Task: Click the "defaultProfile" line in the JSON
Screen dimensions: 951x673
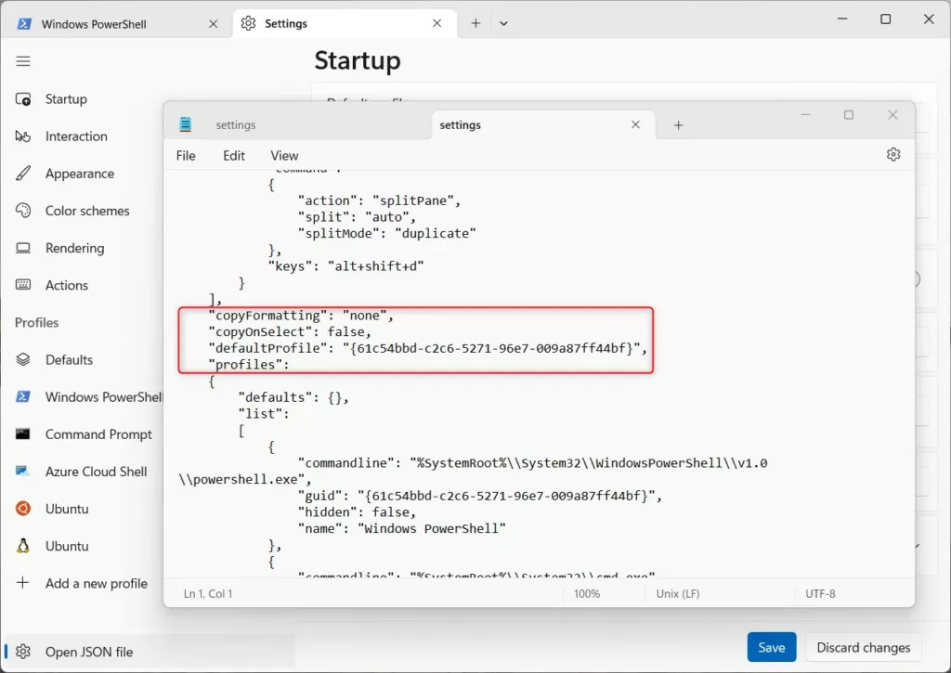Action: pos(427,348)
